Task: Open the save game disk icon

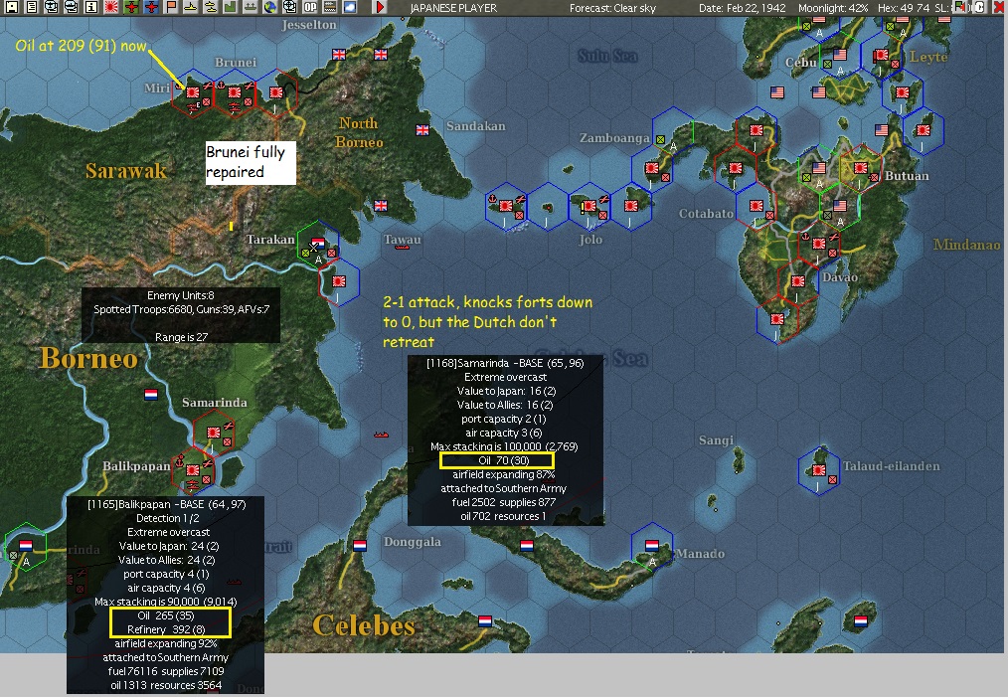Action: click(x=11, y=7)
